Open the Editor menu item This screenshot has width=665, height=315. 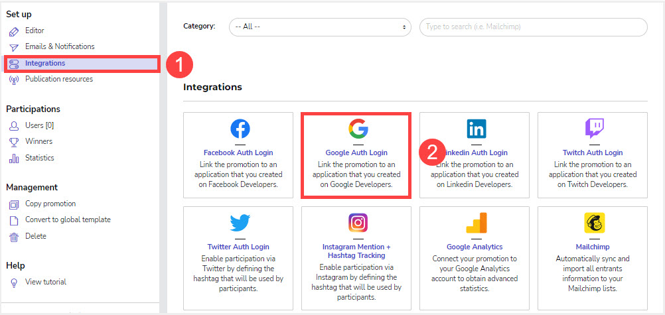[x=35, y=31]
